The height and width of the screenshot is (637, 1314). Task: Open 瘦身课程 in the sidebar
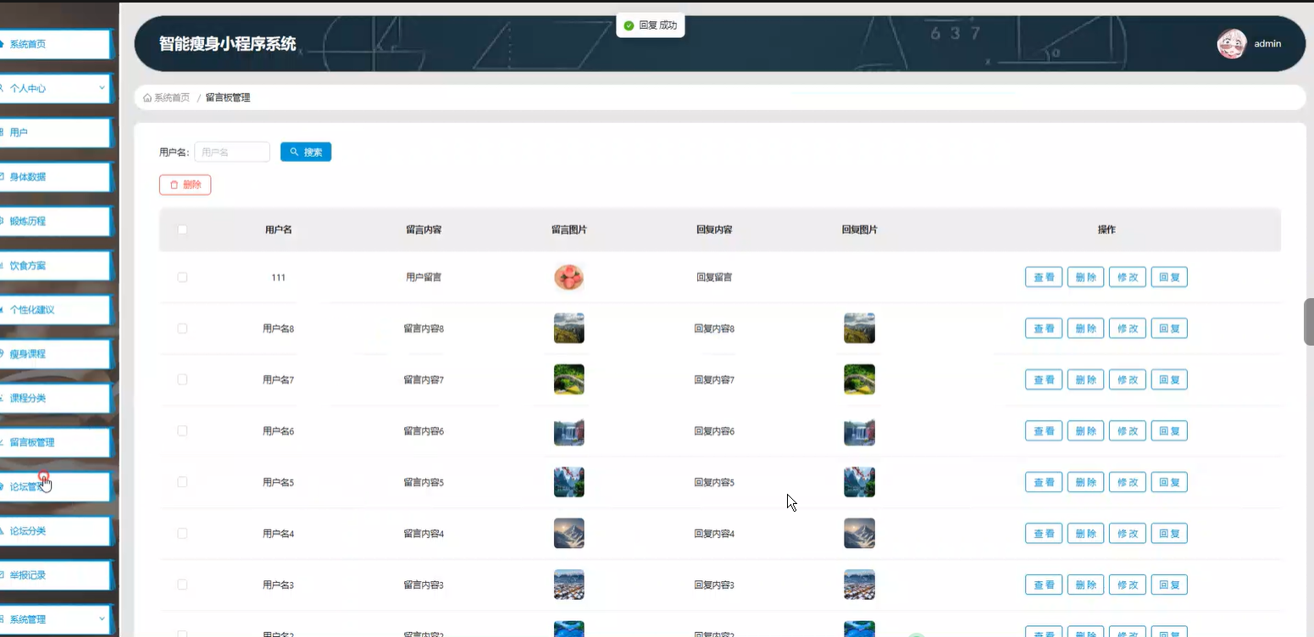[55, 353]
